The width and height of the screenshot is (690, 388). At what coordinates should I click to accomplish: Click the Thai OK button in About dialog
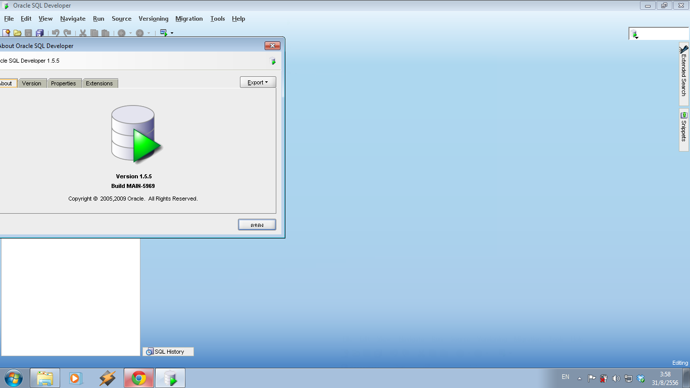[257, 224]
